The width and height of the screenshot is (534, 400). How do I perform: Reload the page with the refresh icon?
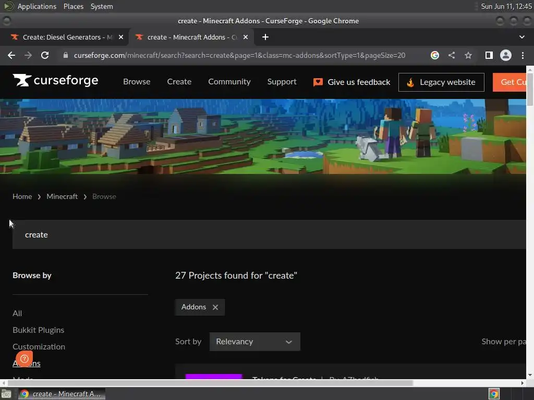(45, 55)
